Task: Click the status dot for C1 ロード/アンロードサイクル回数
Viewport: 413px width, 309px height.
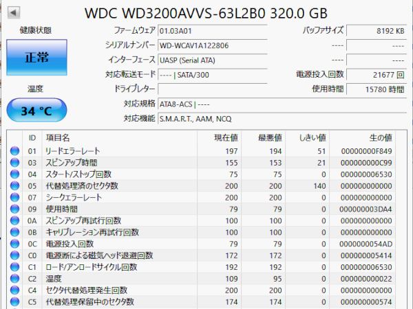Action: [x=14, y=267]
